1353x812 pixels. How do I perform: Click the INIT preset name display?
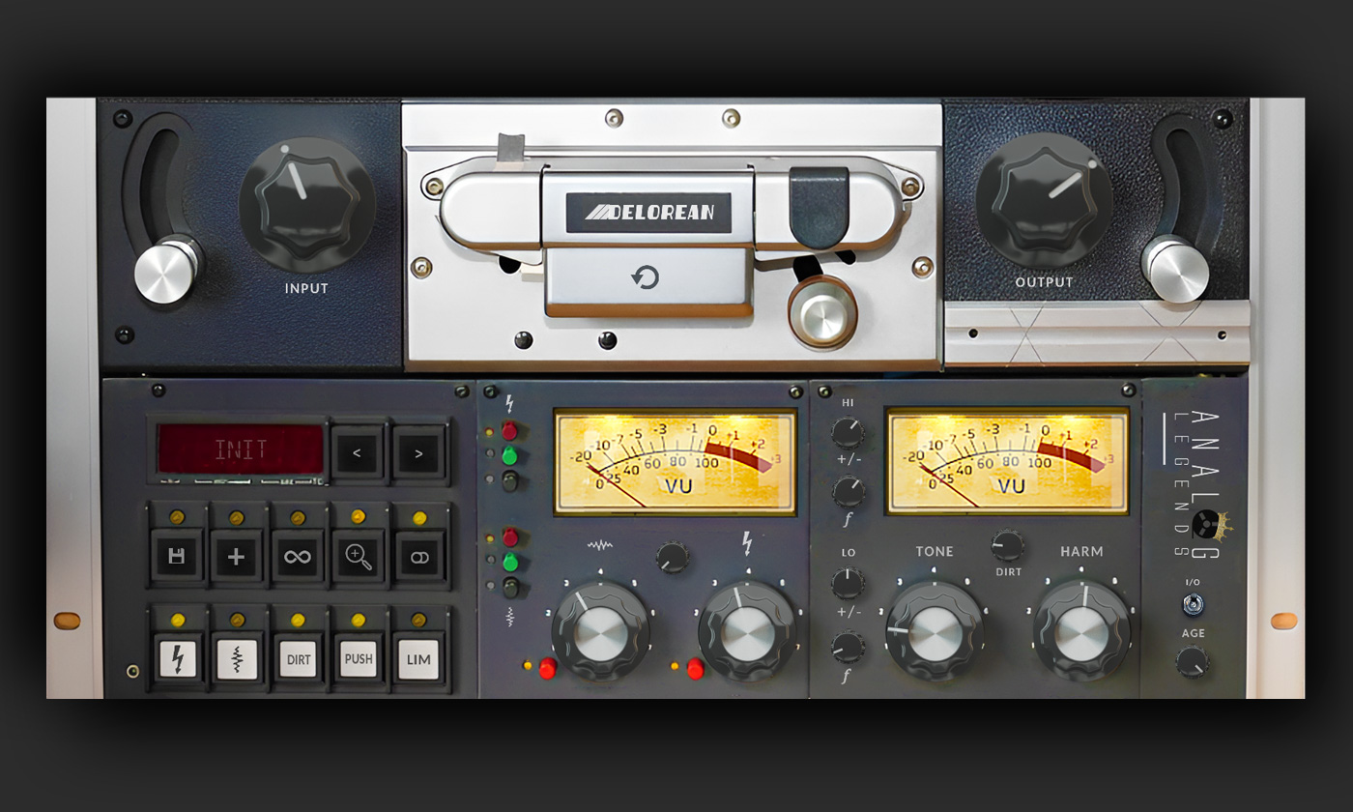(241, 449)
